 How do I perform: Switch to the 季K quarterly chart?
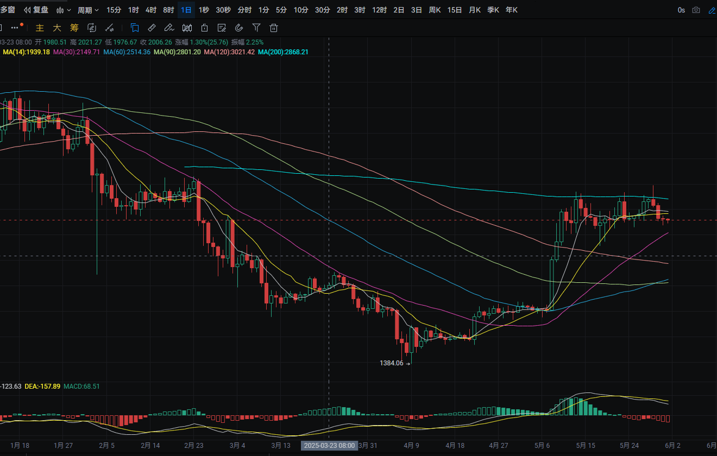(493, 10)
